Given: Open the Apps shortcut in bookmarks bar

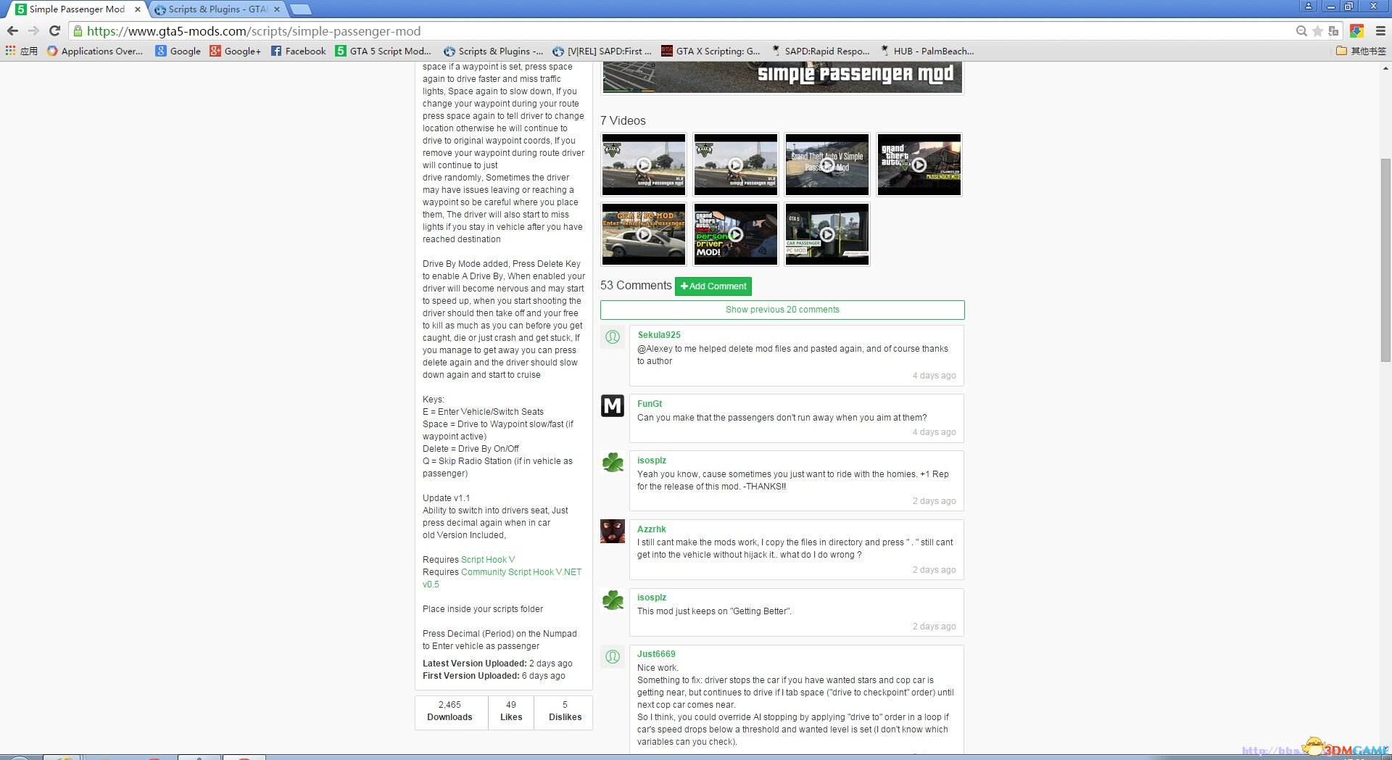Looking at the screenshot, I should click(21, 51).
